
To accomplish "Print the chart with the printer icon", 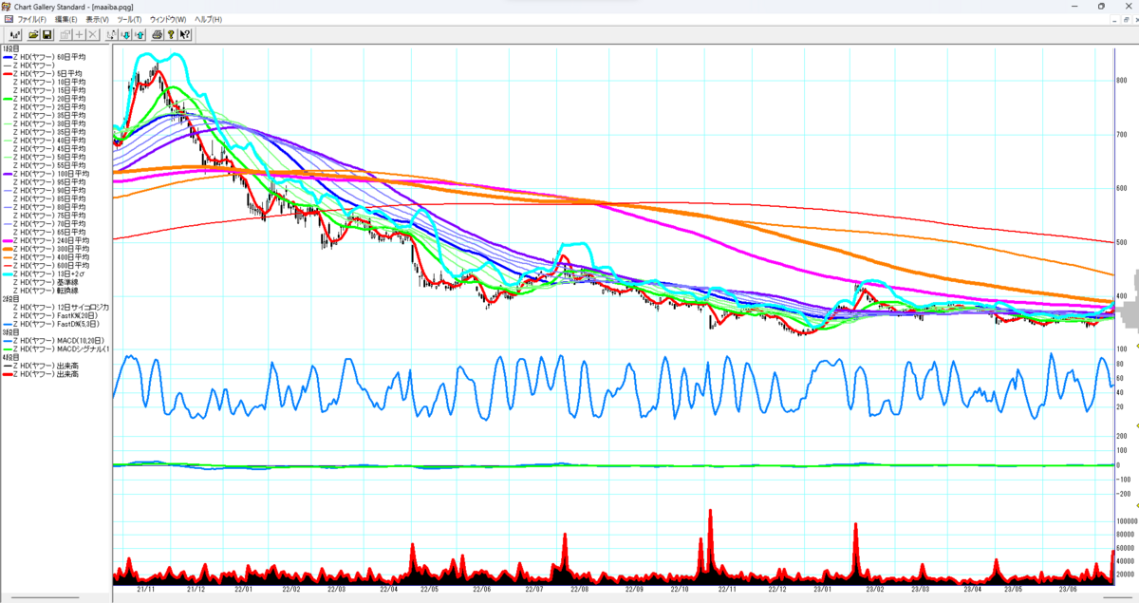I will (x=158, y=34).
